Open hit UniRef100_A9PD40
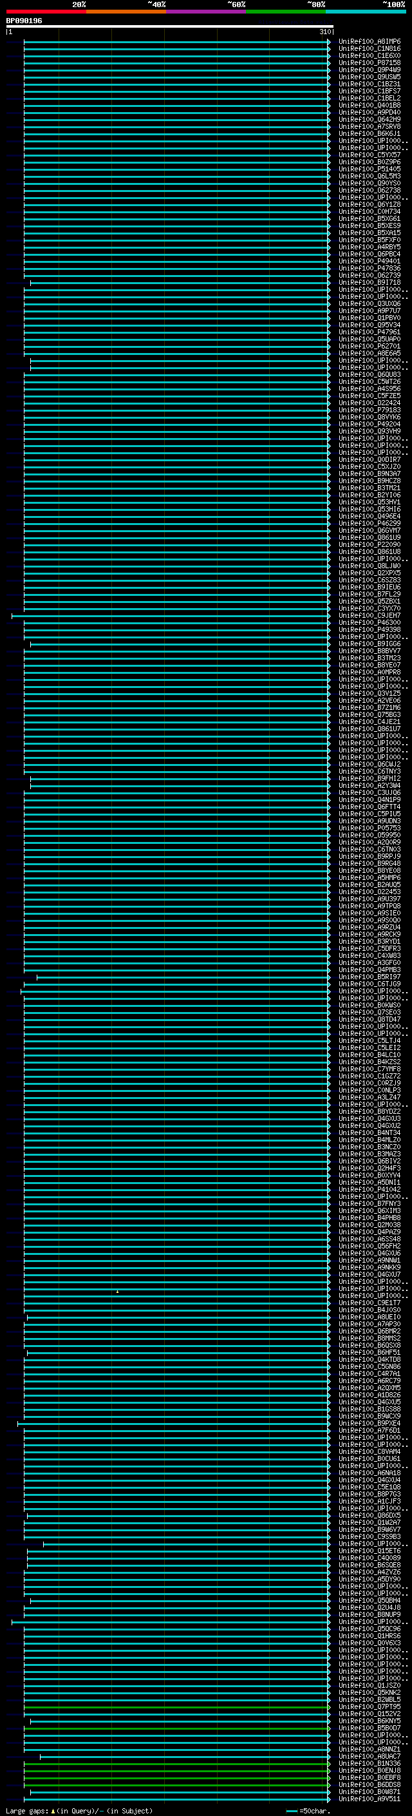This screenshot has height=1816, width=412. click(x=370, y=112)
